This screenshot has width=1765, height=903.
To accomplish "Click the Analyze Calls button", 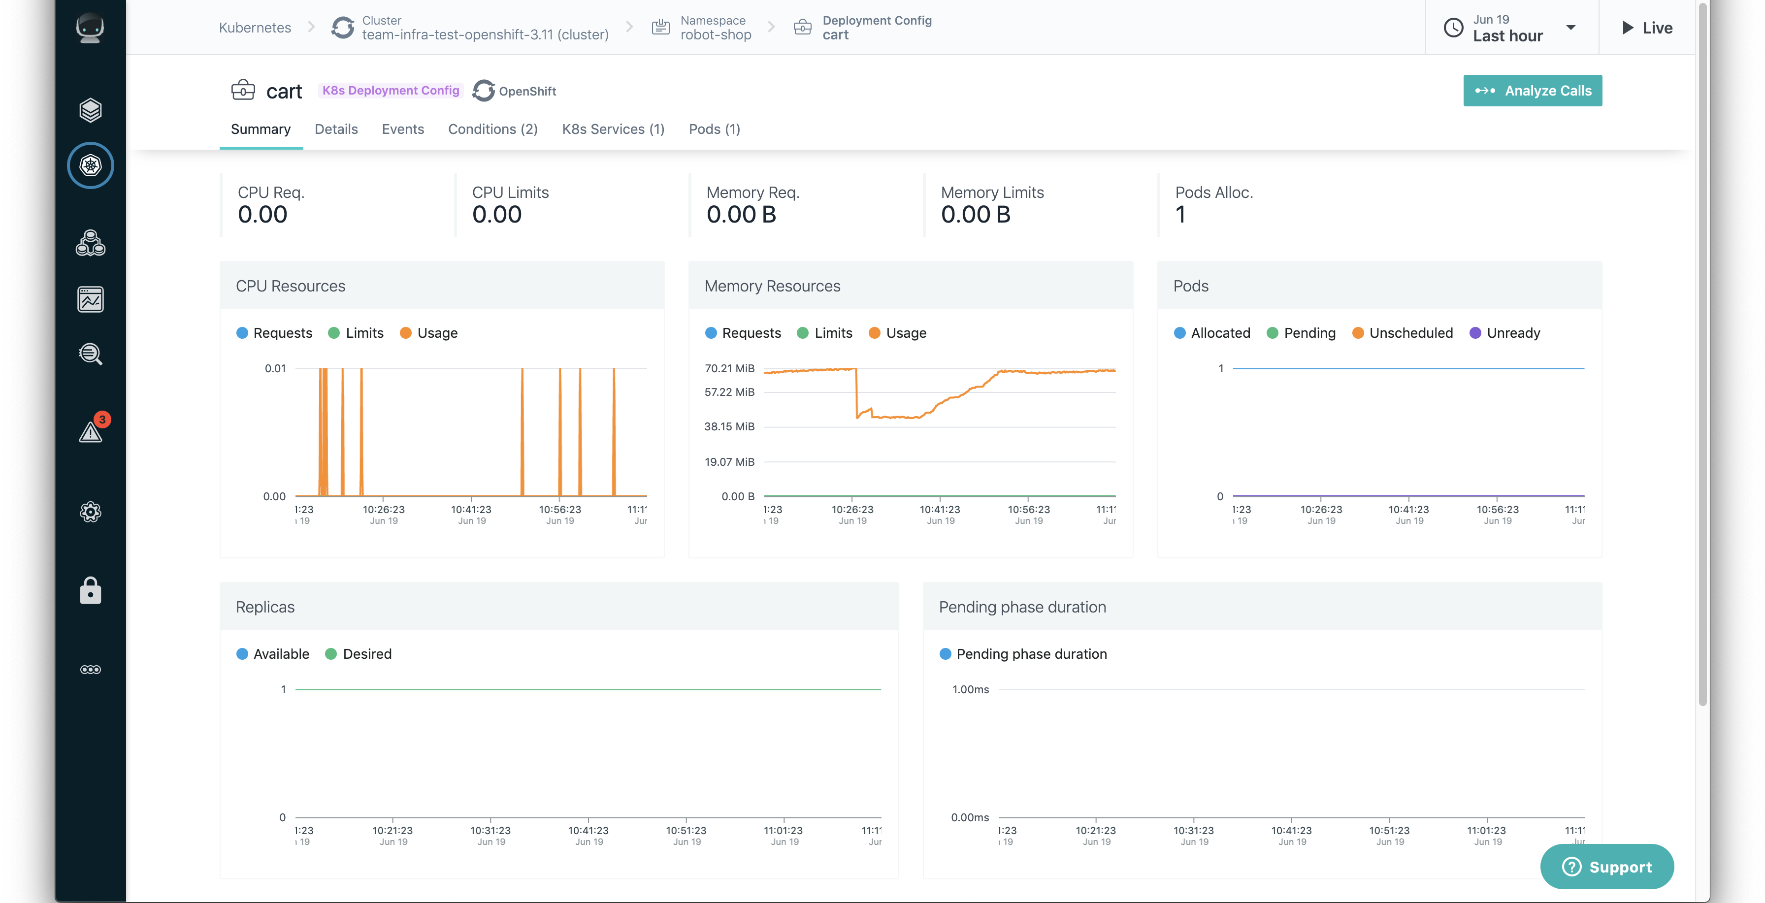I will [1533, 91].
